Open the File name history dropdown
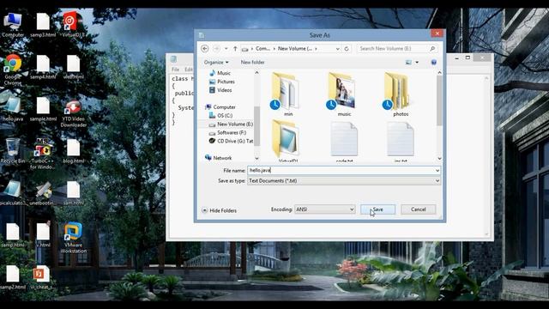549x309 pixels. coord(437,170)
